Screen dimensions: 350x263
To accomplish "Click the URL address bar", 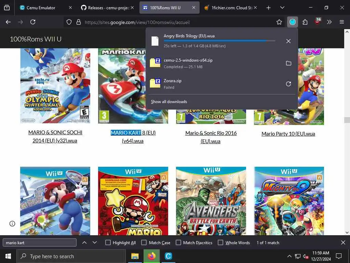I will (x=170, y=22).
